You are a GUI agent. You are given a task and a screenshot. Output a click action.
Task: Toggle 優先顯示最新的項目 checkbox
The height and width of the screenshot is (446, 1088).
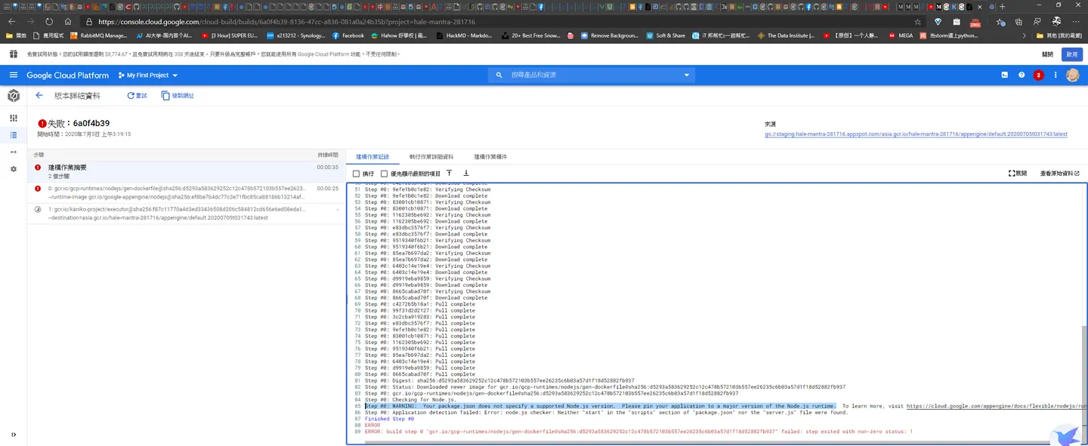(x=385, y=174)
